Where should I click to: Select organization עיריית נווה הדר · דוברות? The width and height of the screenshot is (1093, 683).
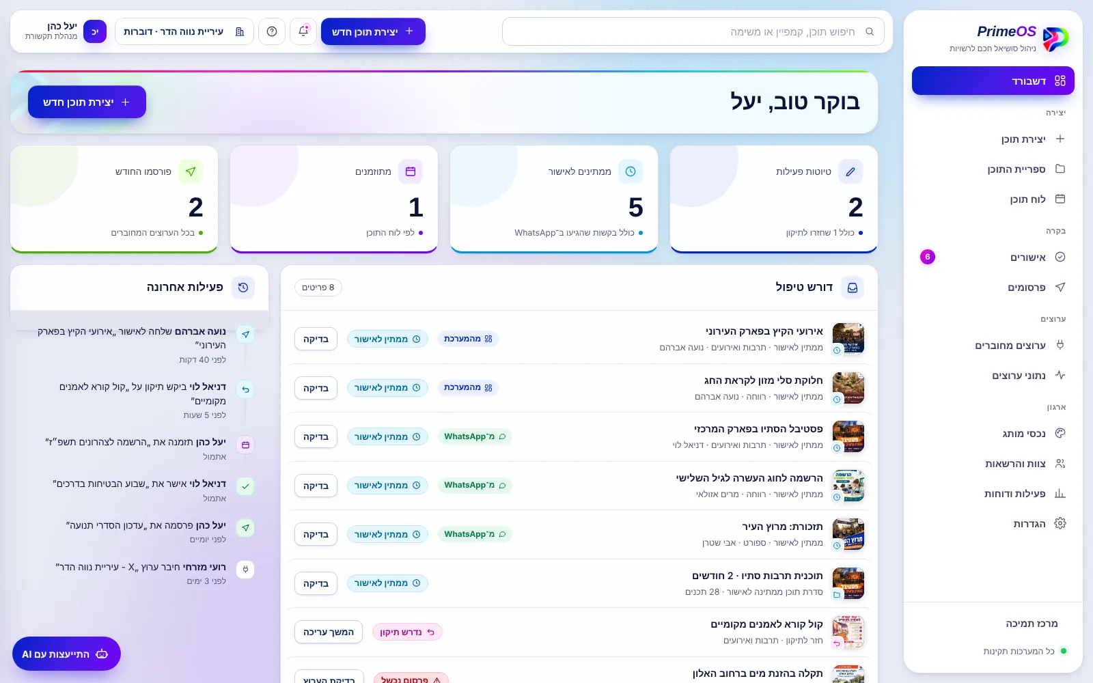[184, 31]
